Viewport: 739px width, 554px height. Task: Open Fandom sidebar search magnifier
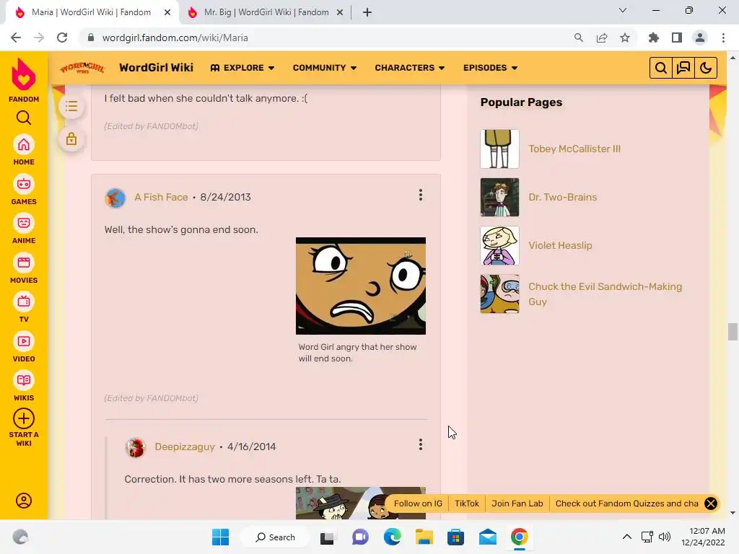(24, 118)
